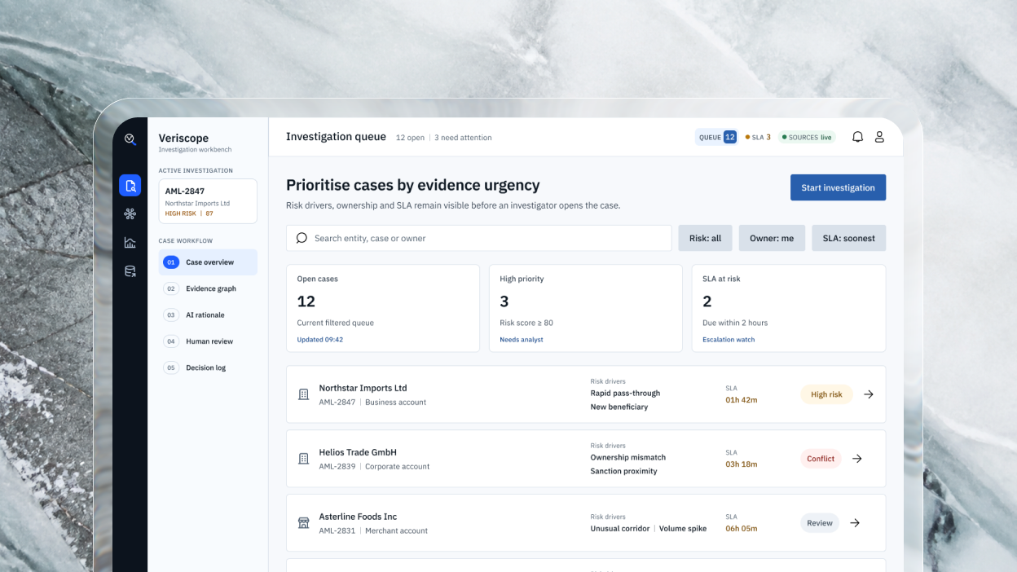The height and width of the screenshot is (572, 1017).
Task: Open the network graph sidebar icon
Action: [130, 214]
